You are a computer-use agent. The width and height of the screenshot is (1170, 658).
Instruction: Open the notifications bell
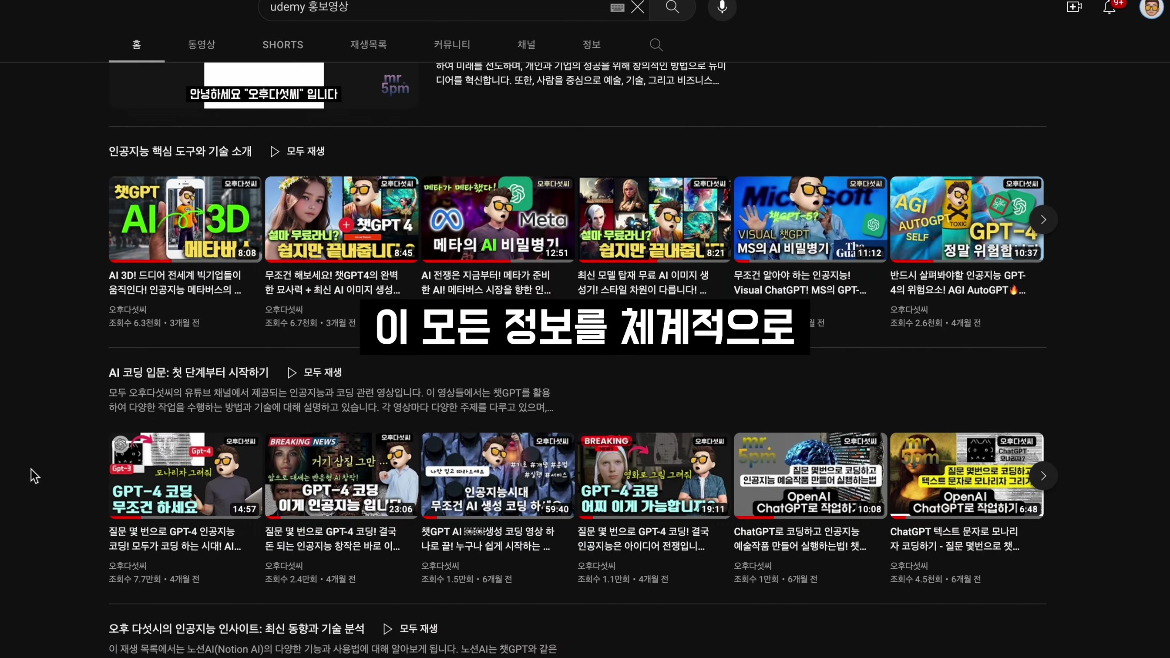point(1109,7)
